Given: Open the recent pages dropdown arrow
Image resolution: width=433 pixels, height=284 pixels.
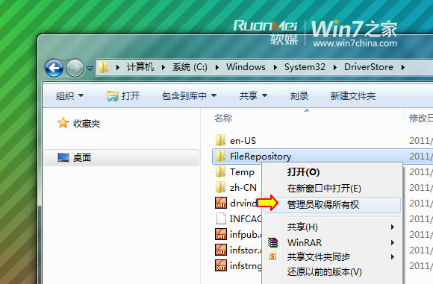Looking at the screenshot, I should click(x=90, y=68).
